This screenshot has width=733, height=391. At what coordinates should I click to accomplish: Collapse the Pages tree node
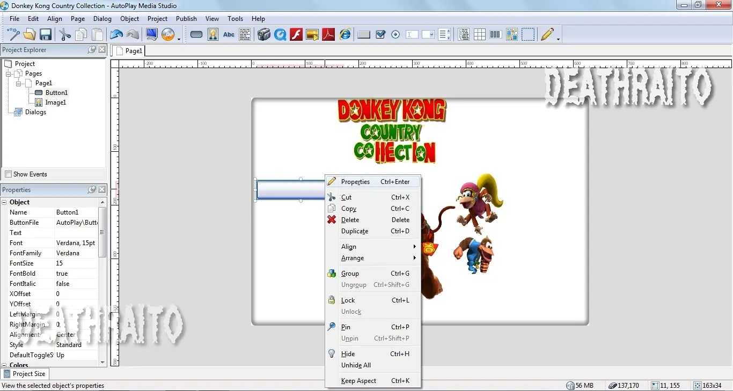point(9,73)
